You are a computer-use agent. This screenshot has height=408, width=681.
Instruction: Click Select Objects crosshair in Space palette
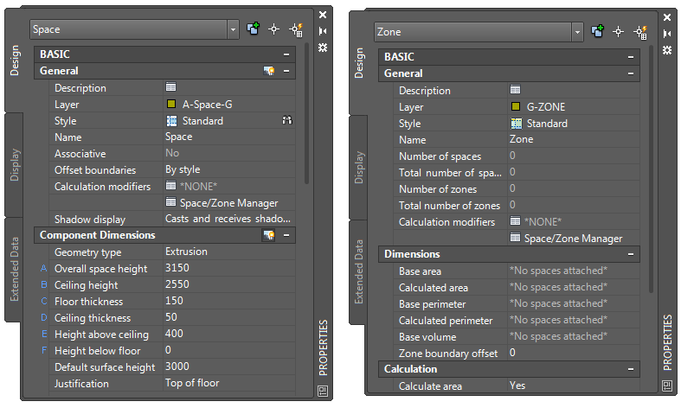point(274,29)
